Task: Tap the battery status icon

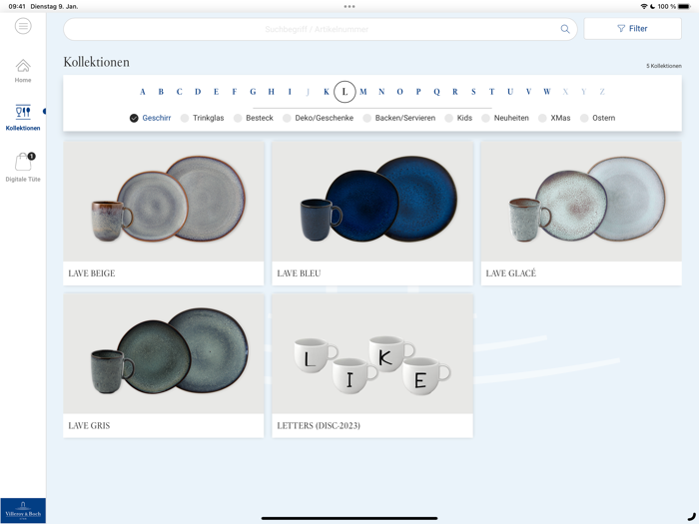Action: pos(684,6)
